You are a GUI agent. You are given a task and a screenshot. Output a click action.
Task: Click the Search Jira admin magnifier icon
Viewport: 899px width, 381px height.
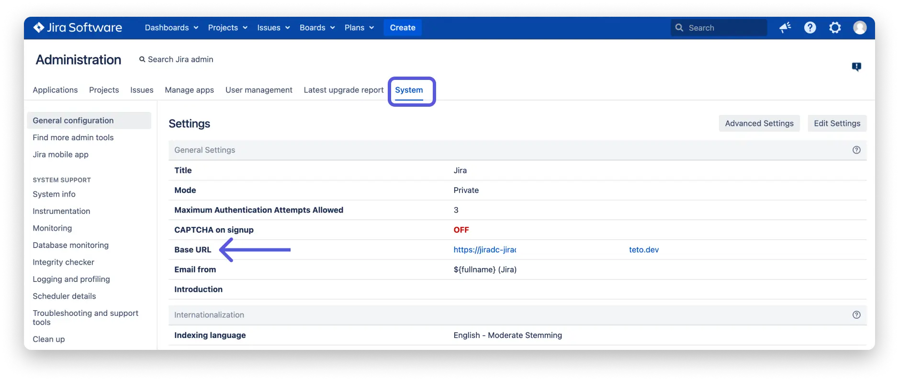[x=142, y=59]
